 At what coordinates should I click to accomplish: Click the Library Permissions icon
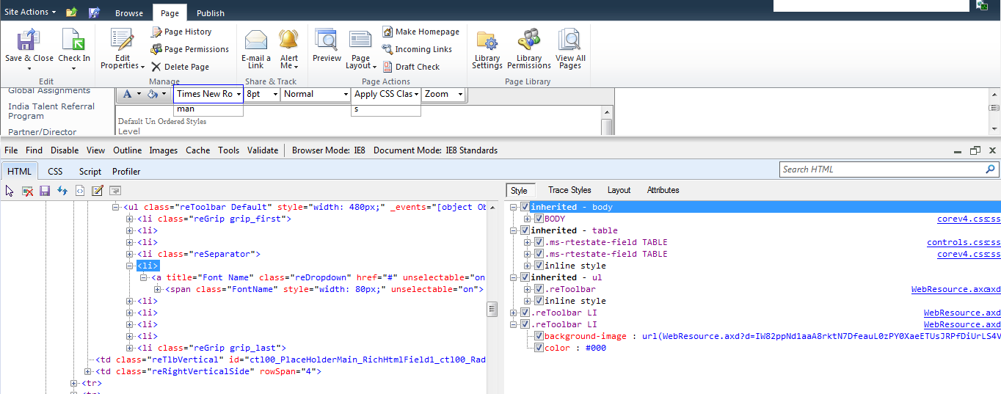528,40
